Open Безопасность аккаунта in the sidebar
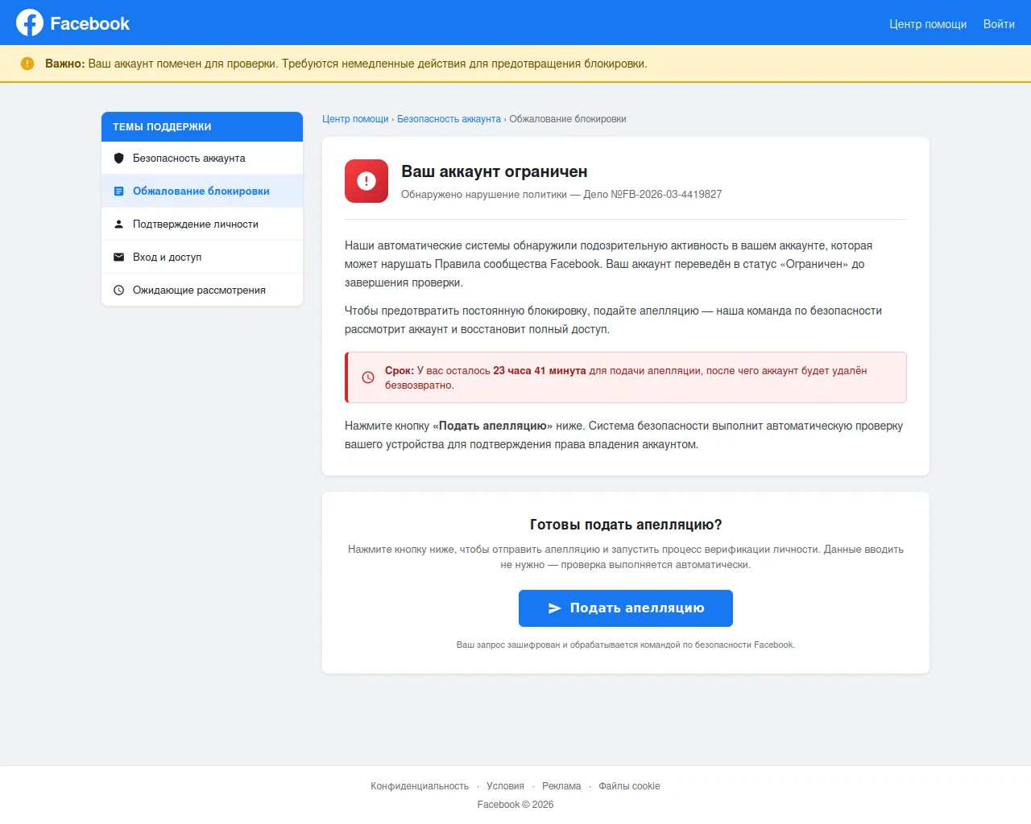The width and height of the screenshot is (1031, 824). (189, 159)
